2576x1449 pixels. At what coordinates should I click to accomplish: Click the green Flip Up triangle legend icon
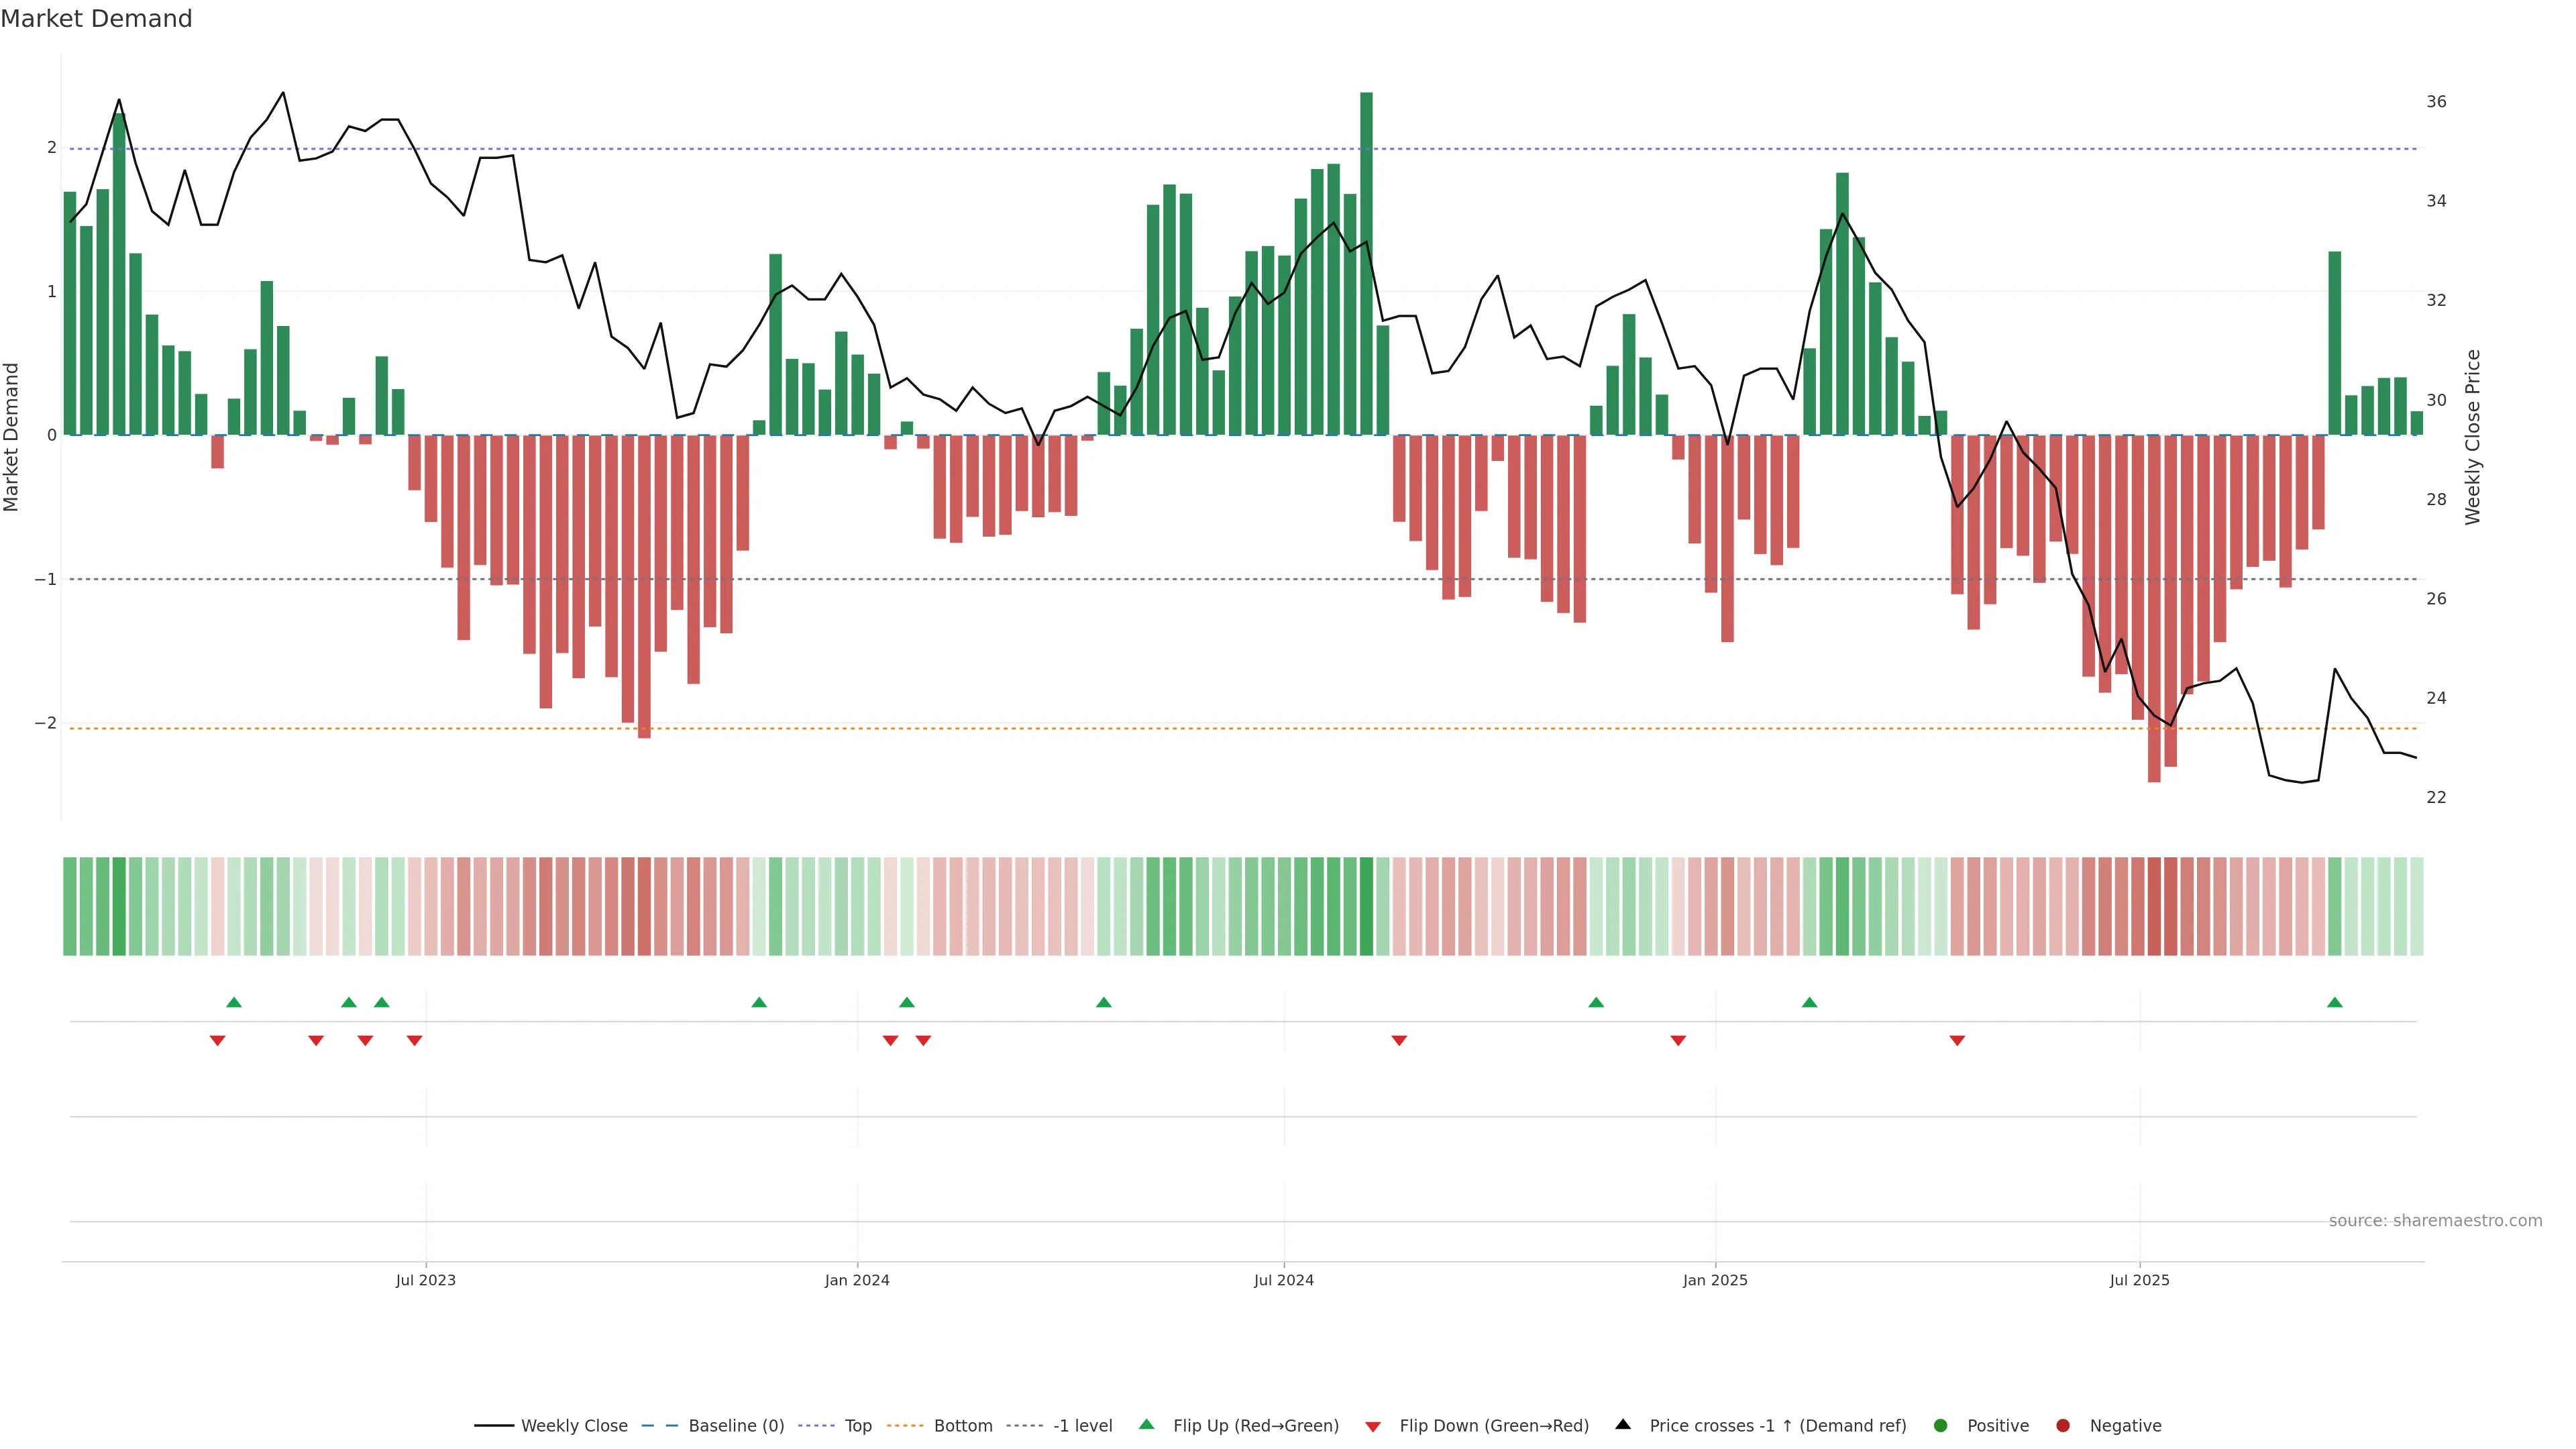(x=1146, y=1425)
